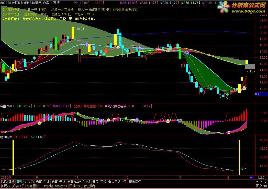
Task: Click the sad face icon in December in MACD panel
Action: pyautogui.click(x=137, y=120)
